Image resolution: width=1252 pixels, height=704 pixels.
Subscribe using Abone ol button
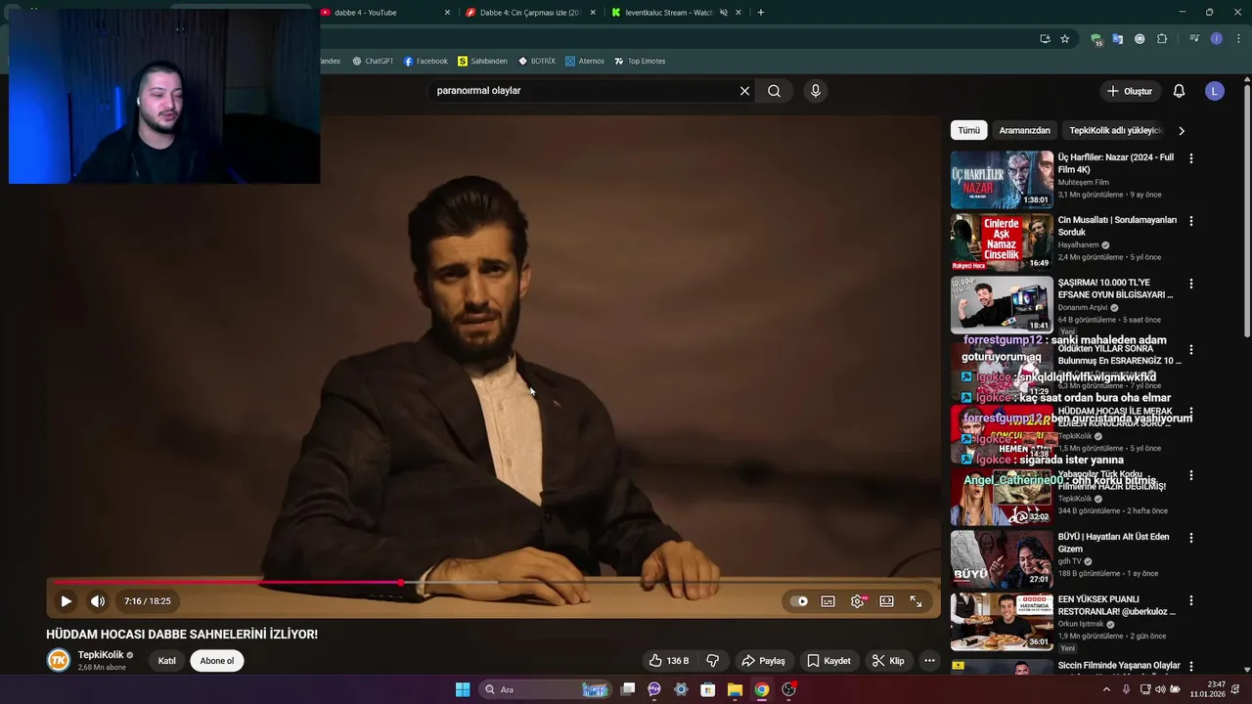pos(217,661)
